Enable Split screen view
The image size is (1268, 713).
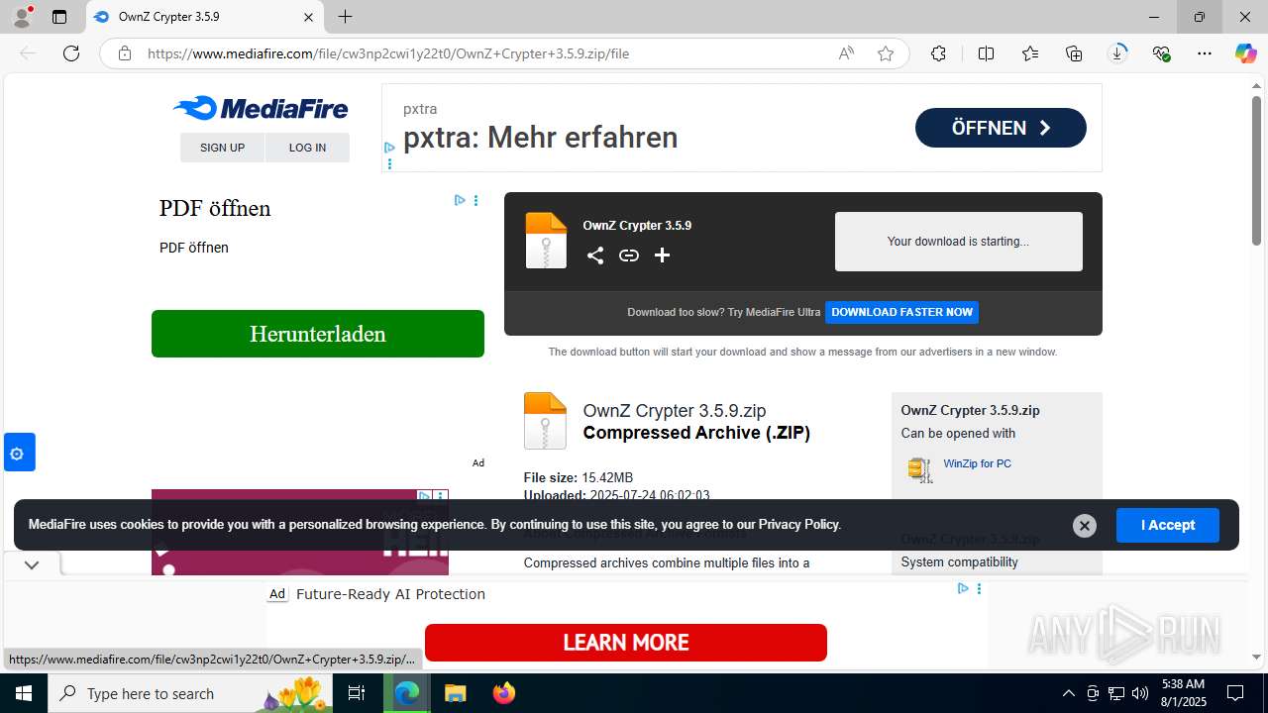986,53
